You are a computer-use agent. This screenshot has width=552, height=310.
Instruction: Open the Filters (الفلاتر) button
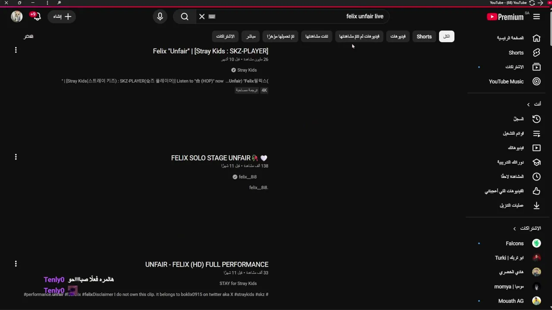[x=28, y=37]
